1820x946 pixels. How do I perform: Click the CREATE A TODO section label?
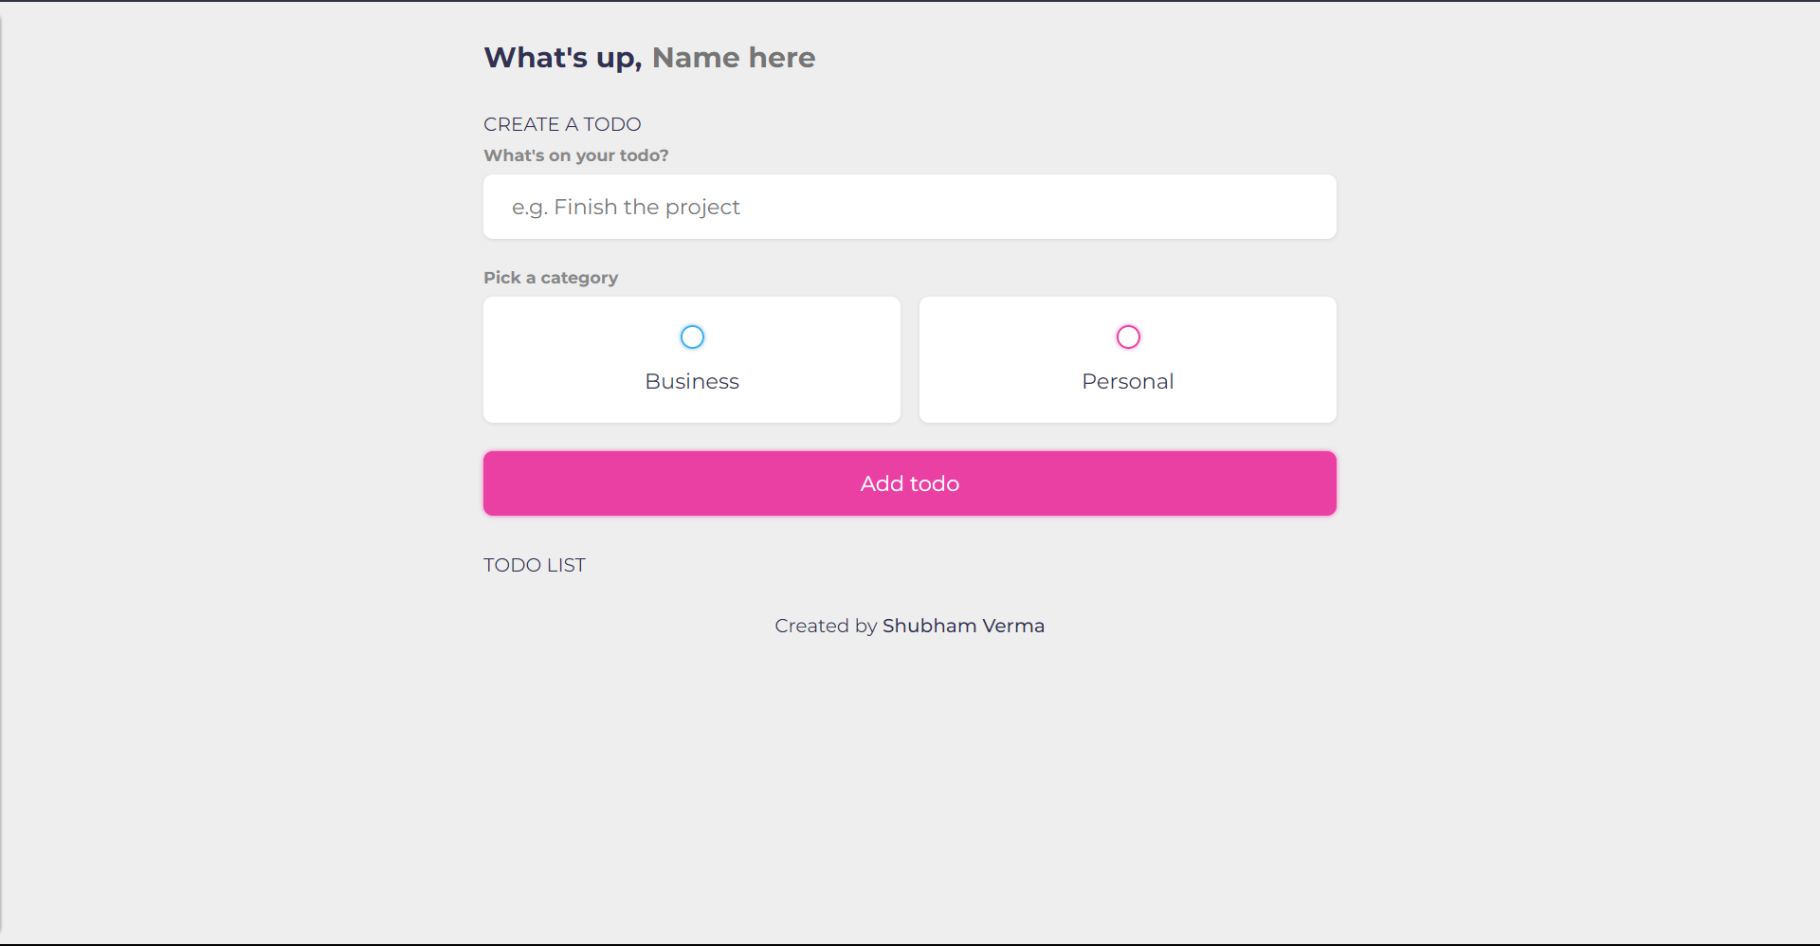562,123
